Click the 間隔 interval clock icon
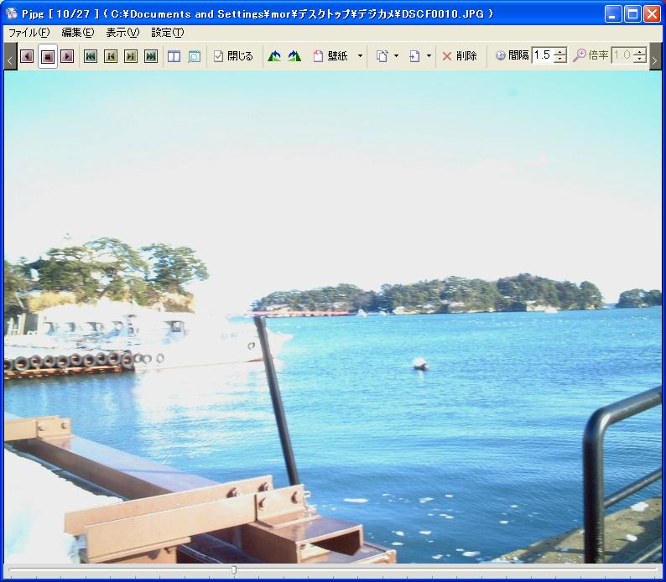Screen dimensions: 666x582 point(501,55)
